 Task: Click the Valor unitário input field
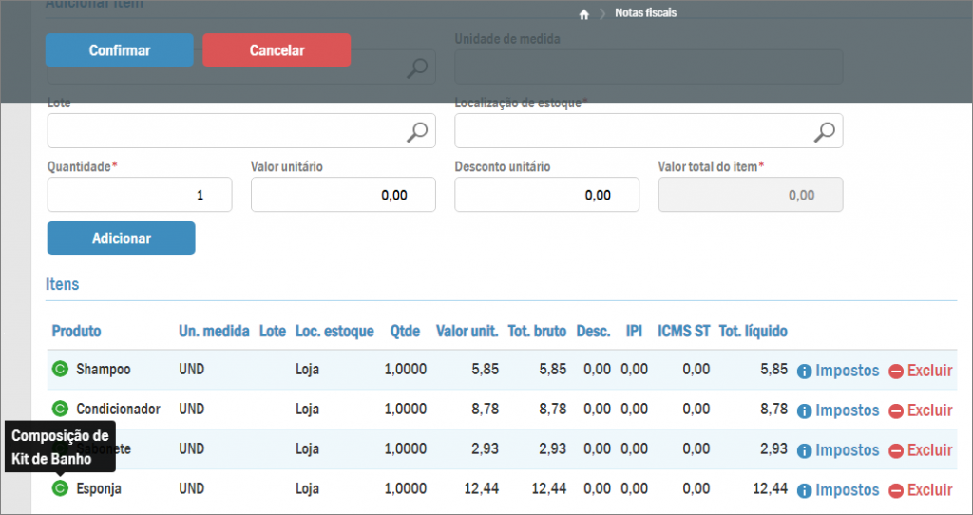[343, 195]
